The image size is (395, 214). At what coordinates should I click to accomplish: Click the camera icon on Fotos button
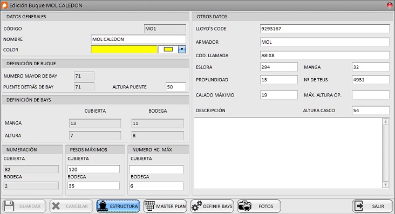coord(245,206)
